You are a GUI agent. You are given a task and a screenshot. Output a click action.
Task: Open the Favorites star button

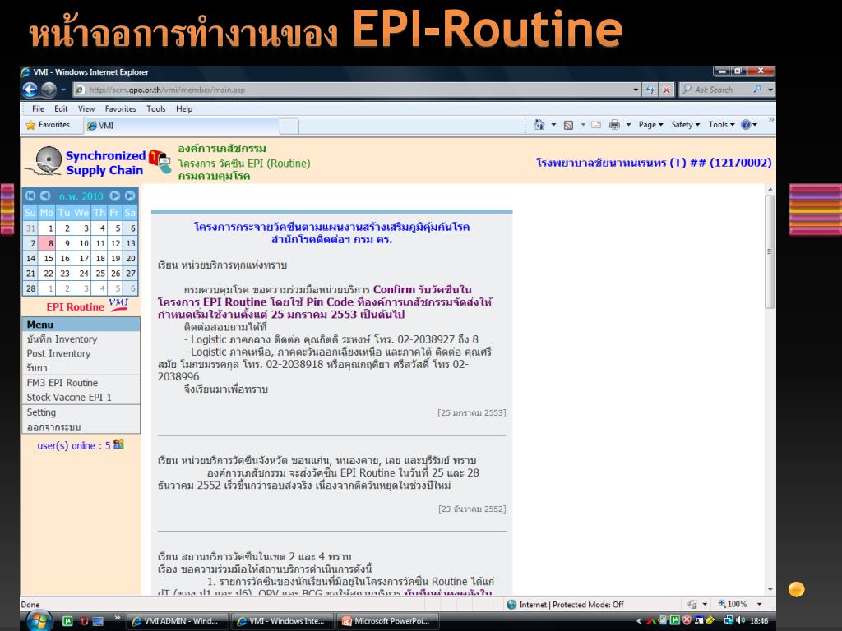click(x=49, y=125)
